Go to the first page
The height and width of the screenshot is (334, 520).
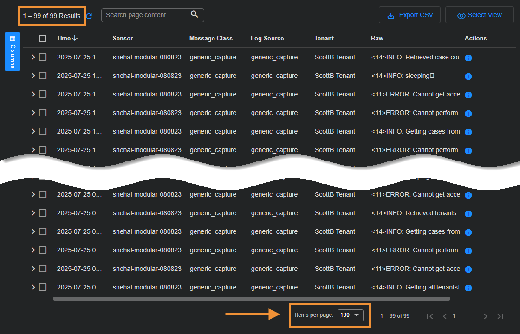point(430,316)
